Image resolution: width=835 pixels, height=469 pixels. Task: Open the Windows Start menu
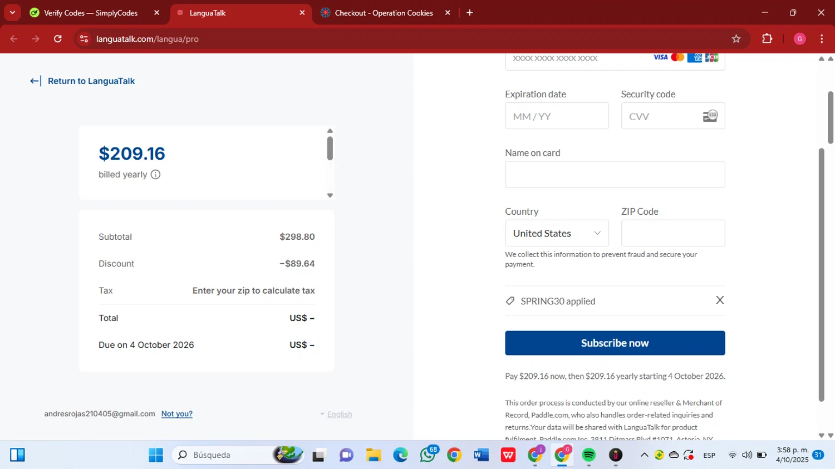[x=156, y=455]
